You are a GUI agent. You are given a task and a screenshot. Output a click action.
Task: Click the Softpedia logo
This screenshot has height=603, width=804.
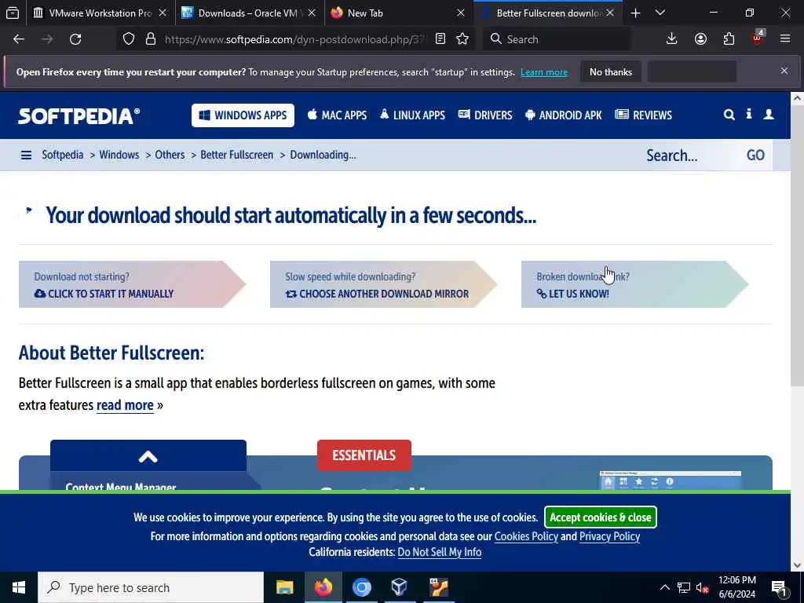point(79,116)
